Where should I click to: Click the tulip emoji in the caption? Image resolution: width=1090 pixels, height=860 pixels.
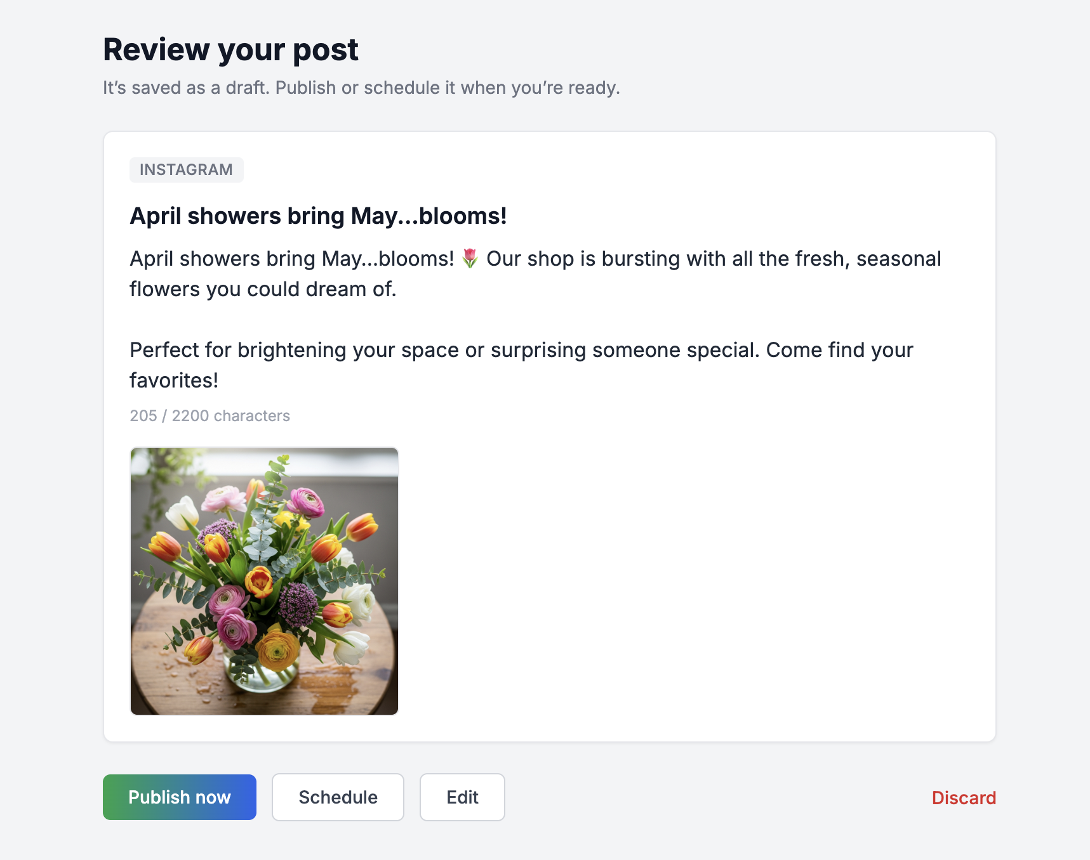click(470, 259)
